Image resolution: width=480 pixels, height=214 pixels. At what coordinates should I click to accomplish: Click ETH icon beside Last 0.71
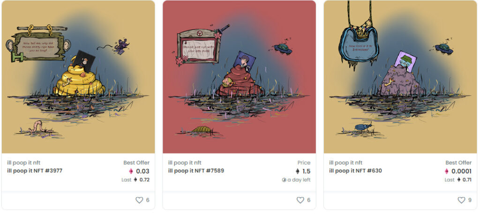[x=458, y=180]
